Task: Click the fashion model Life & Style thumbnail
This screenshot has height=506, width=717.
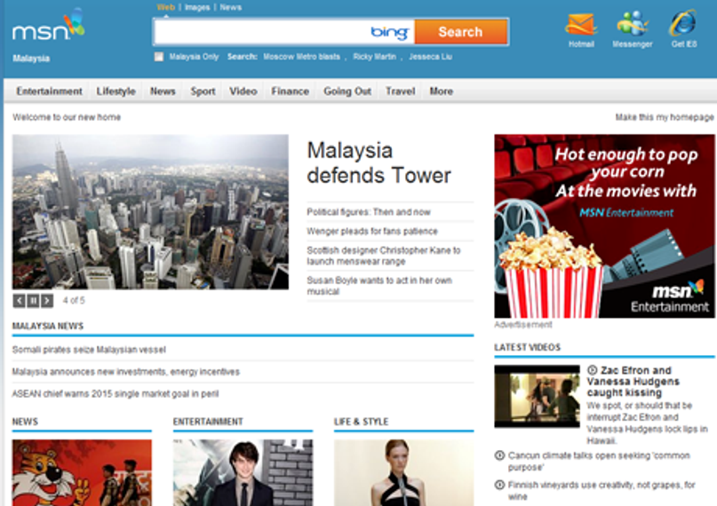Action: point(403,472)
